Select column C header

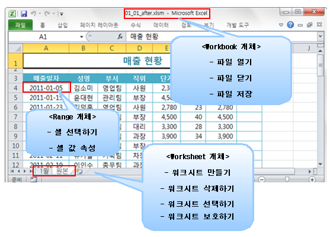(112, 48)
